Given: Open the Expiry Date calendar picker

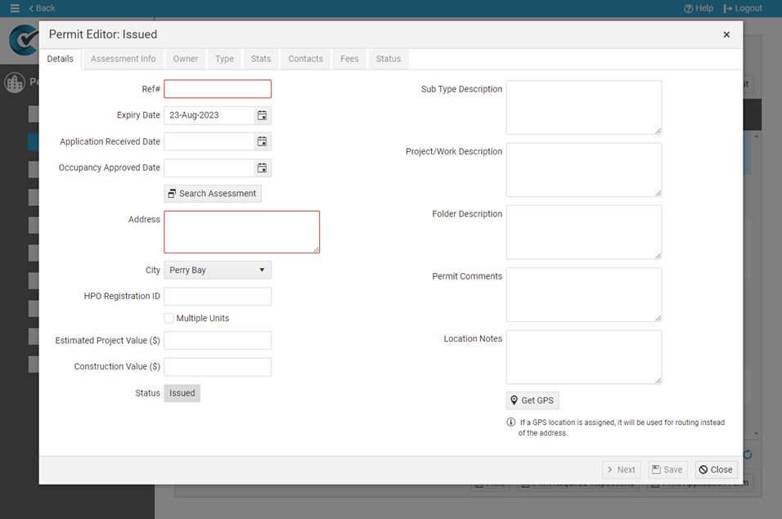Looking at the screenshot, I should tap(262, 115).
